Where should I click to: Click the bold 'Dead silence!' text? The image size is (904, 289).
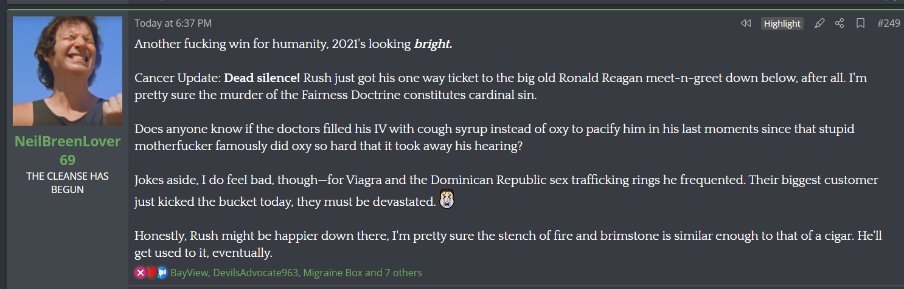[x=262, y=78]
